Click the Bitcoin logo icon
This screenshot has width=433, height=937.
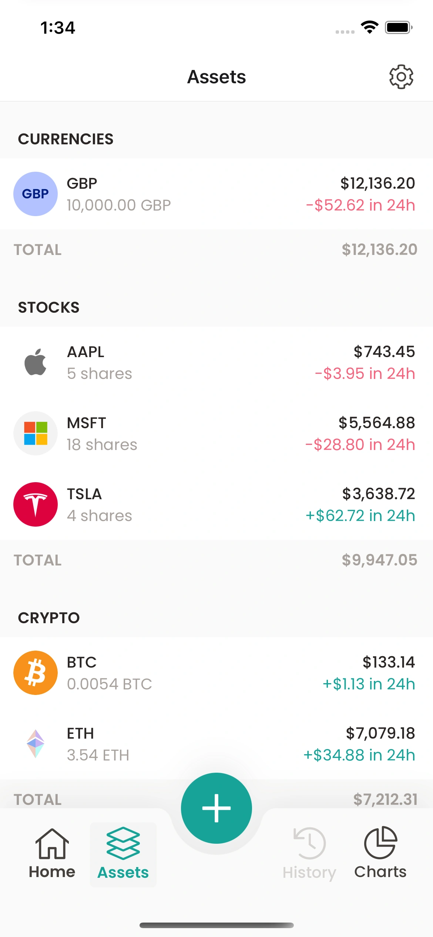click(x=36, y=673)
